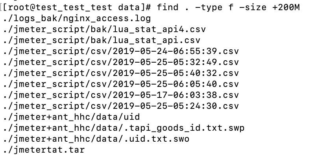This screenshot has width=329, height=155.
Task: Click the -size option in command
Action: coord(253,7)
